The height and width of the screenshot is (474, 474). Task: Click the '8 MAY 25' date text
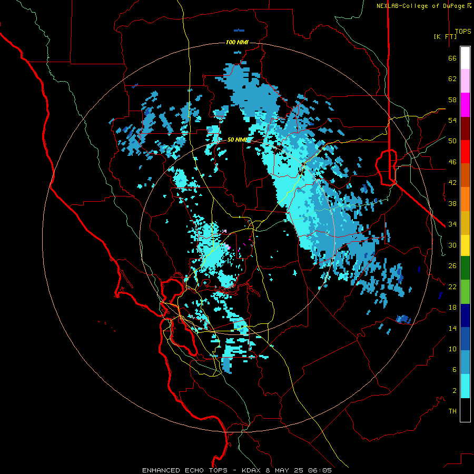285,470
